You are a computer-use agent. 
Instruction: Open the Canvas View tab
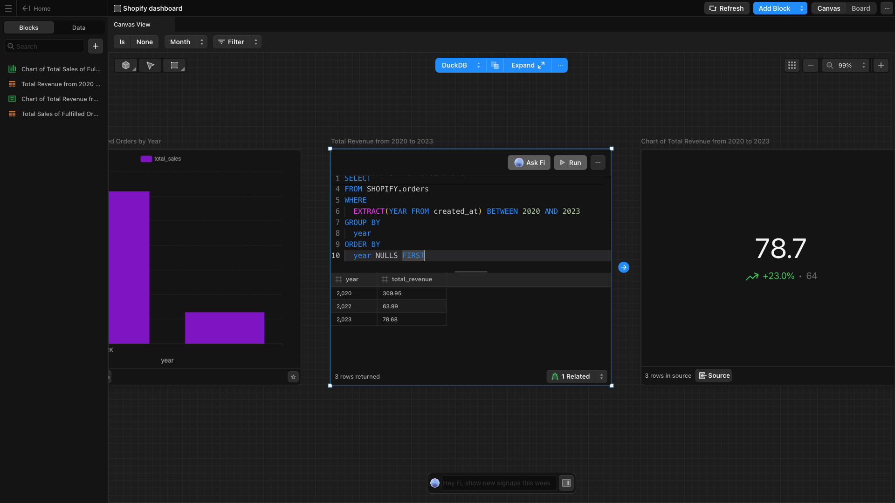(132, 25)
